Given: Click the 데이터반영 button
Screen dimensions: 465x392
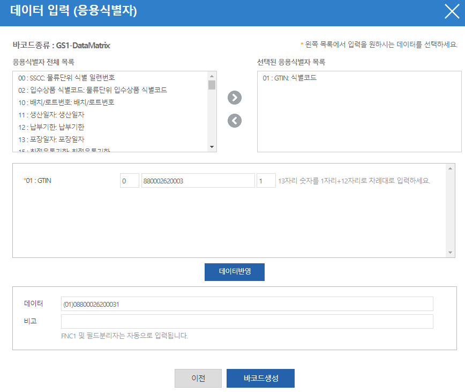Looking at the screenshot, I should (x=235, y=272).
